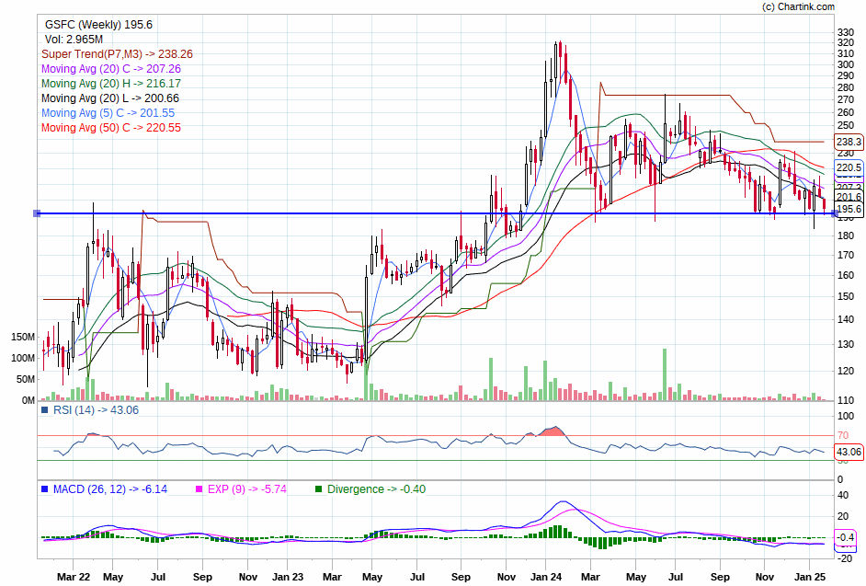Click the 150M volume axis label
Viewport: 866px width, 586px height.
(23, 338)
